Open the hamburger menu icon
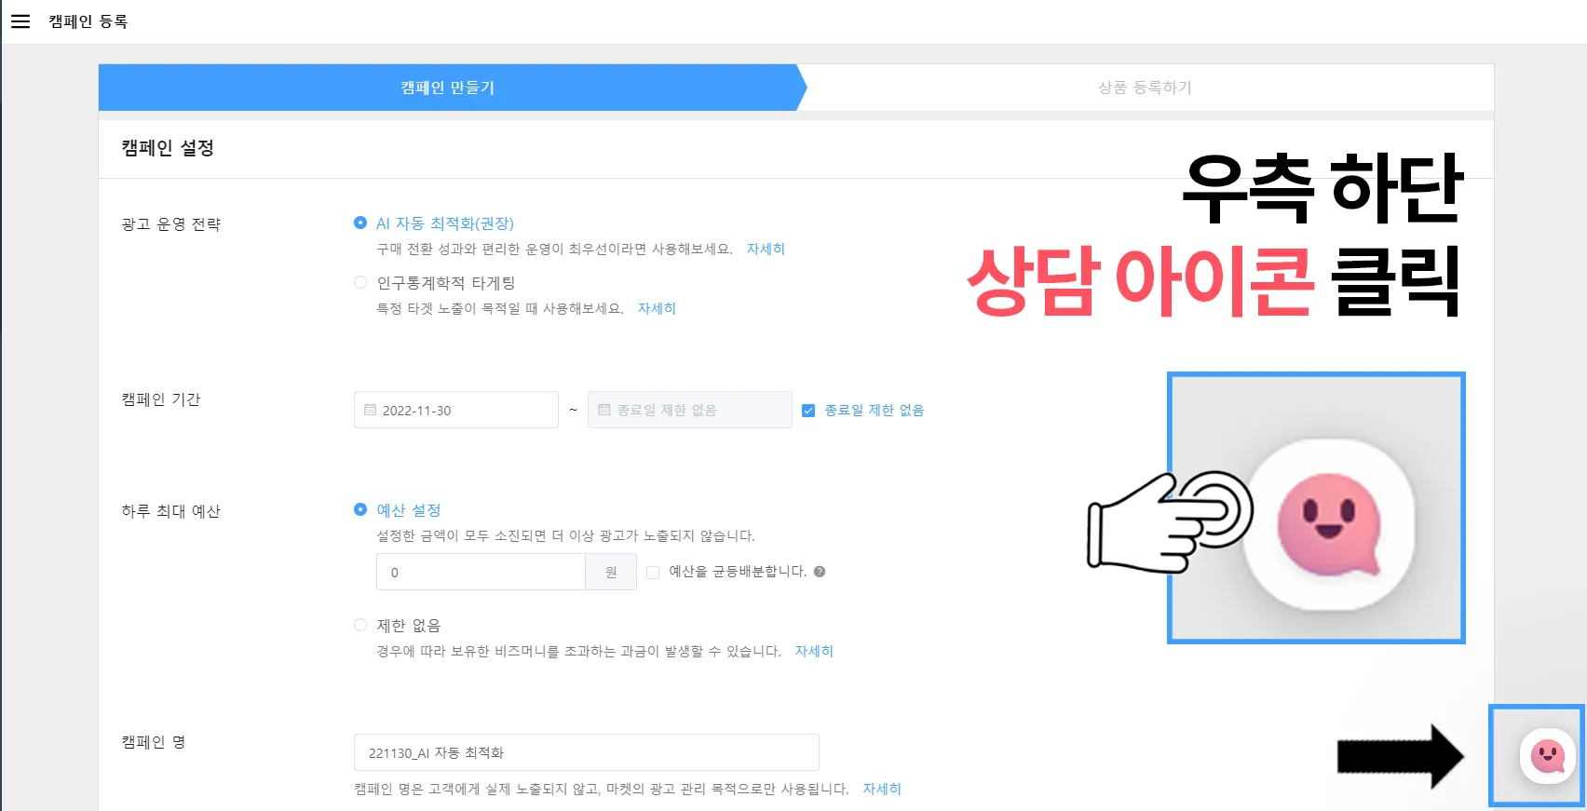The width and height of the screenshot is (1587, 811). pos(20,21)
